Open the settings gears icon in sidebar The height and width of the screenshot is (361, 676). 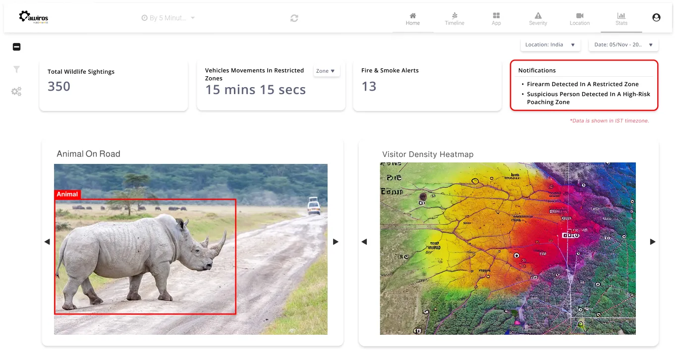point(16,92)
